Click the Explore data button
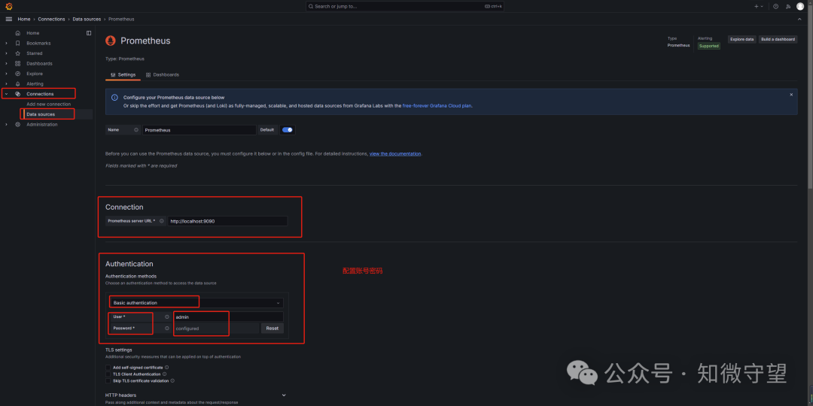Image resolution: width=813 pixels, height=406 pixels. [742, 39]
